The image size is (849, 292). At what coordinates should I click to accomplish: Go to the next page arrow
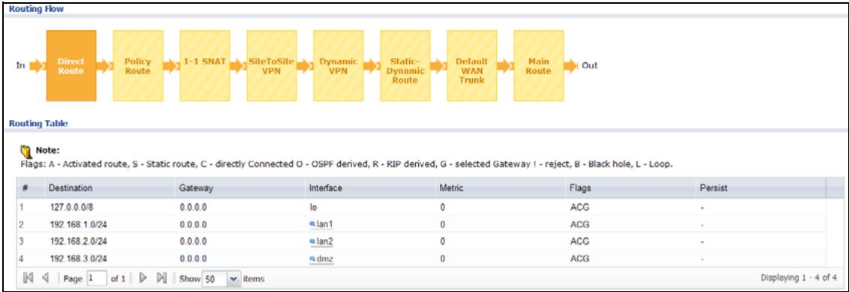143,278
